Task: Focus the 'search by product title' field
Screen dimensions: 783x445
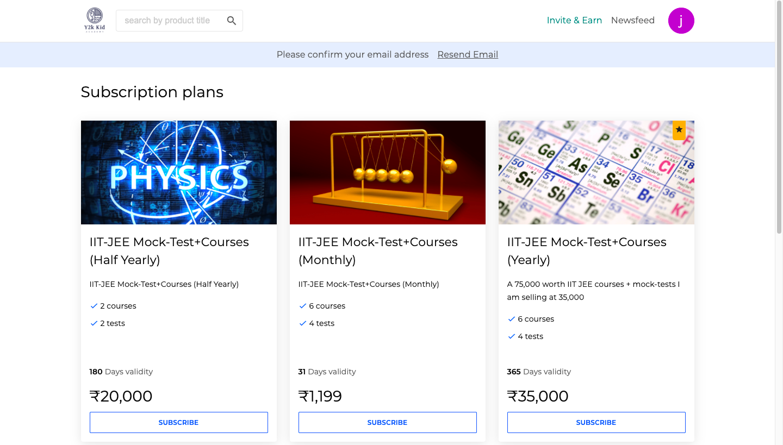Action: (x=171, y=21)
